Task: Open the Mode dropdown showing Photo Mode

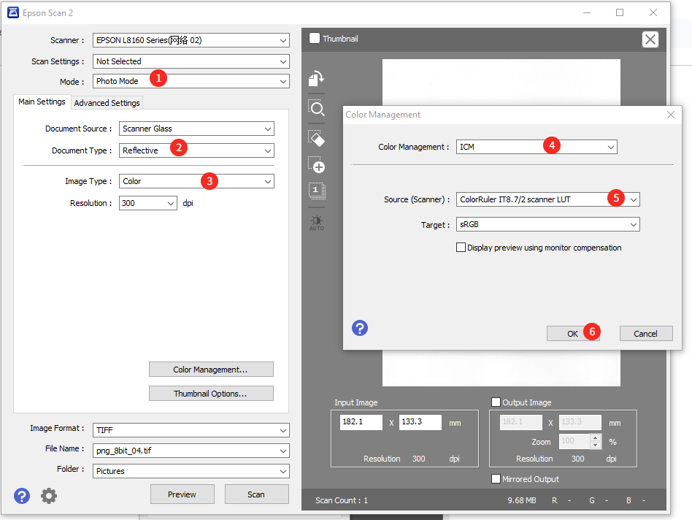Action: 191,81
